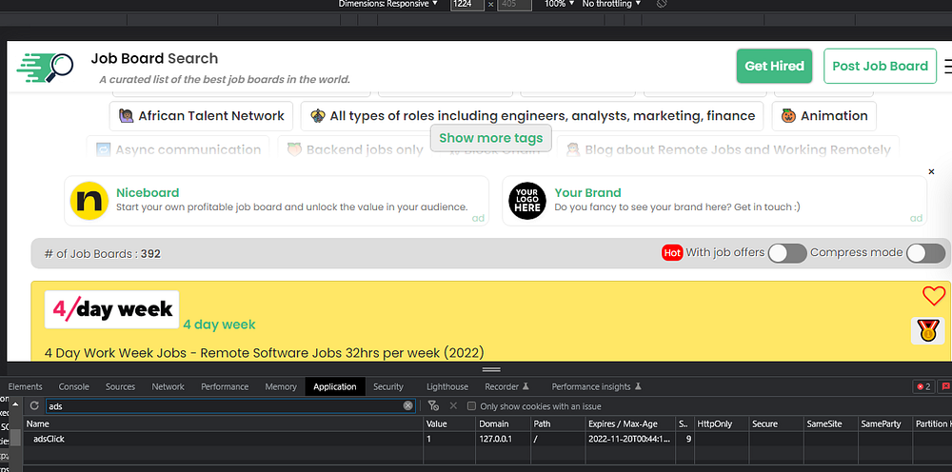This screenshot has height=472, width=952.
Task: Click the Your Logo Here black circle
Action: (x=527, y=200)
